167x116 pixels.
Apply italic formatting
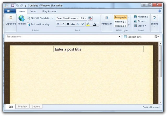click(x=63, y=24)
